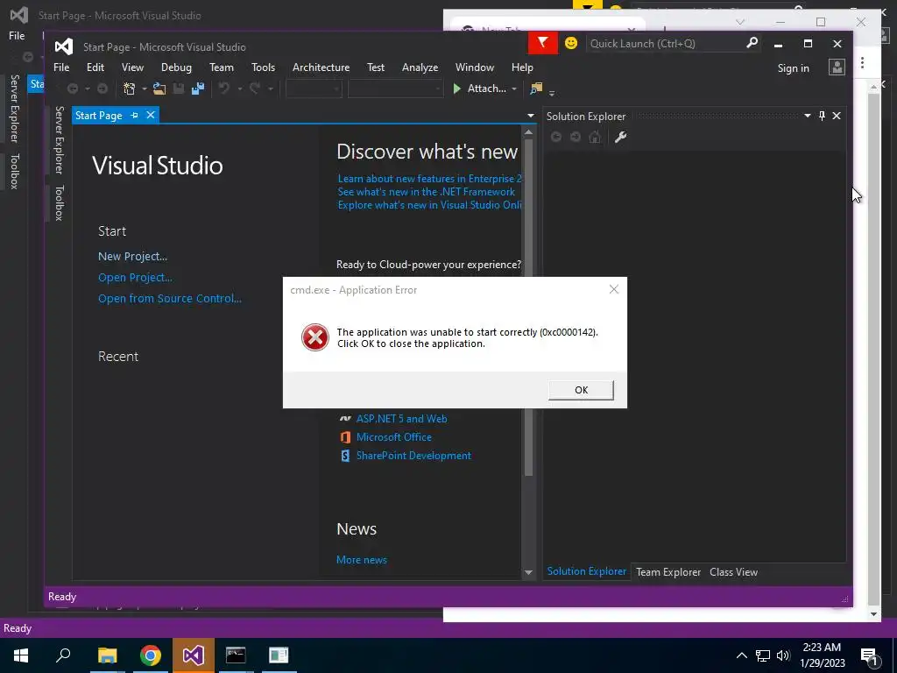
Task: Open Solution Explorer window position dropdown
Action: [808, 117]
